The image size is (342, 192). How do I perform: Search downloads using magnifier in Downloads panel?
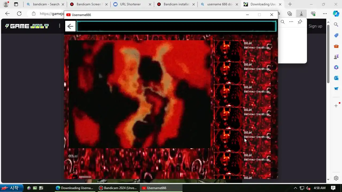(283, 22)
